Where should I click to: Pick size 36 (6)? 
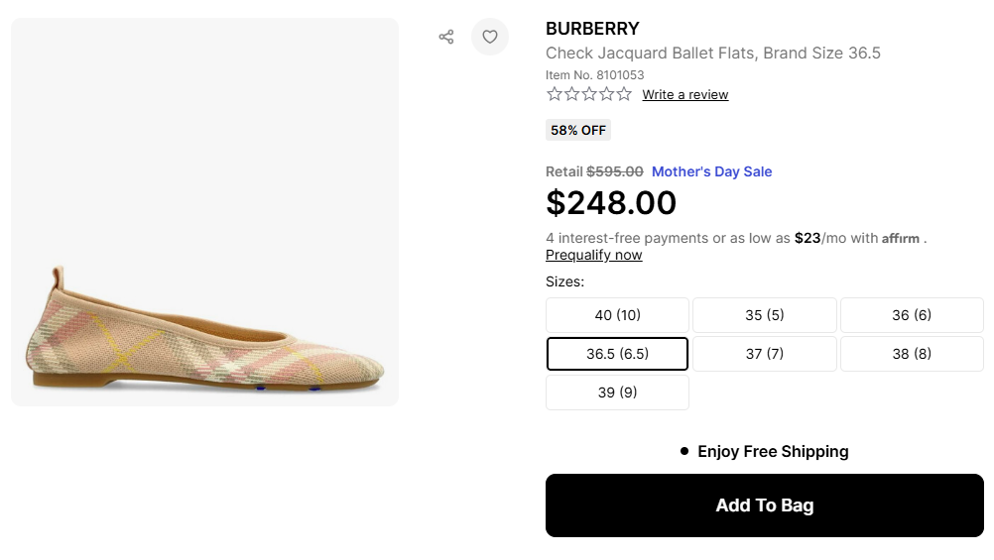pos(912,315)
